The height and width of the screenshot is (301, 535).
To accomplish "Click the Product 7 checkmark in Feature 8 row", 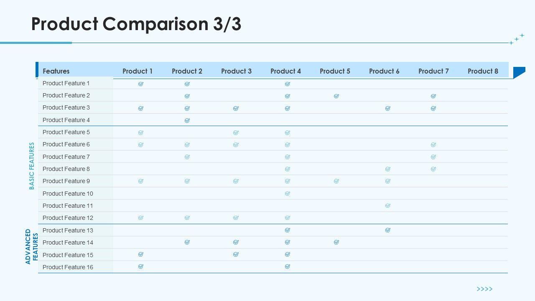I will click(x=433, y=169).
